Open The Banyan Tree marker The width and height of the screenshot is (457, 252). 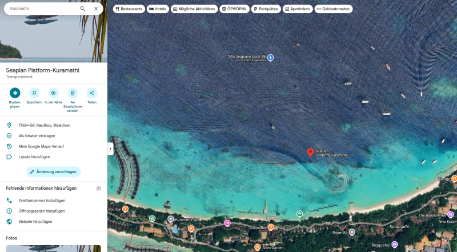click(x=451, y=215)
